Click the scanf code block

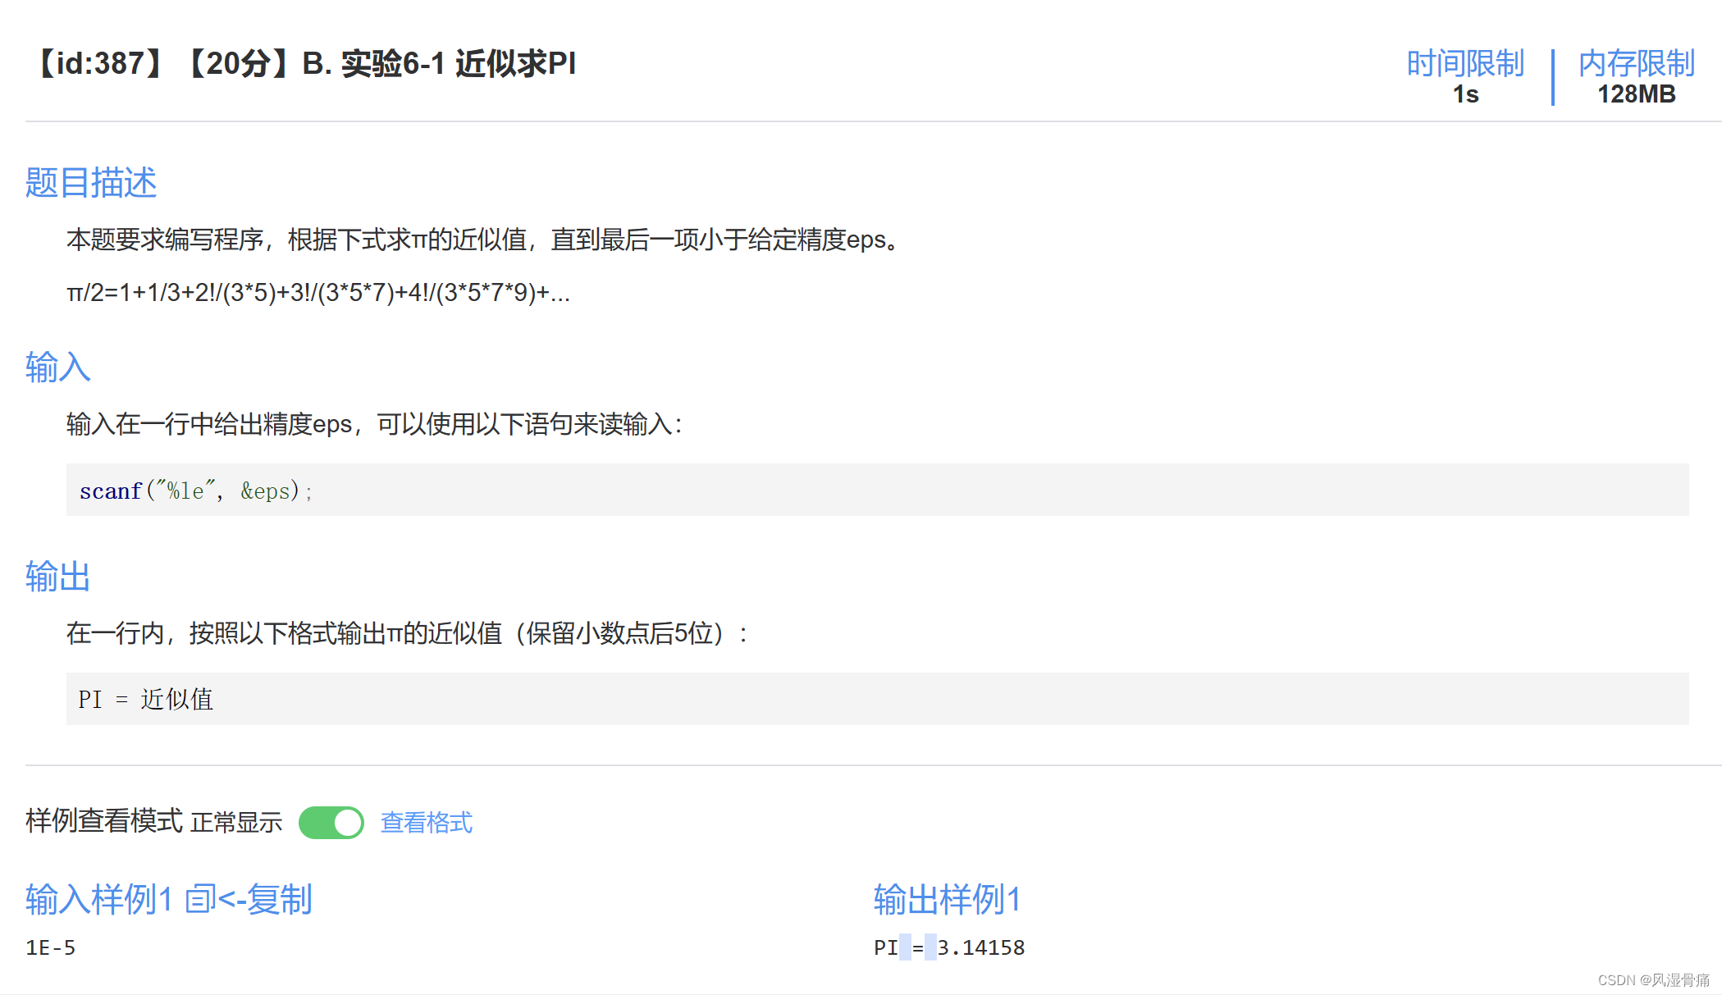coord(195,490)
